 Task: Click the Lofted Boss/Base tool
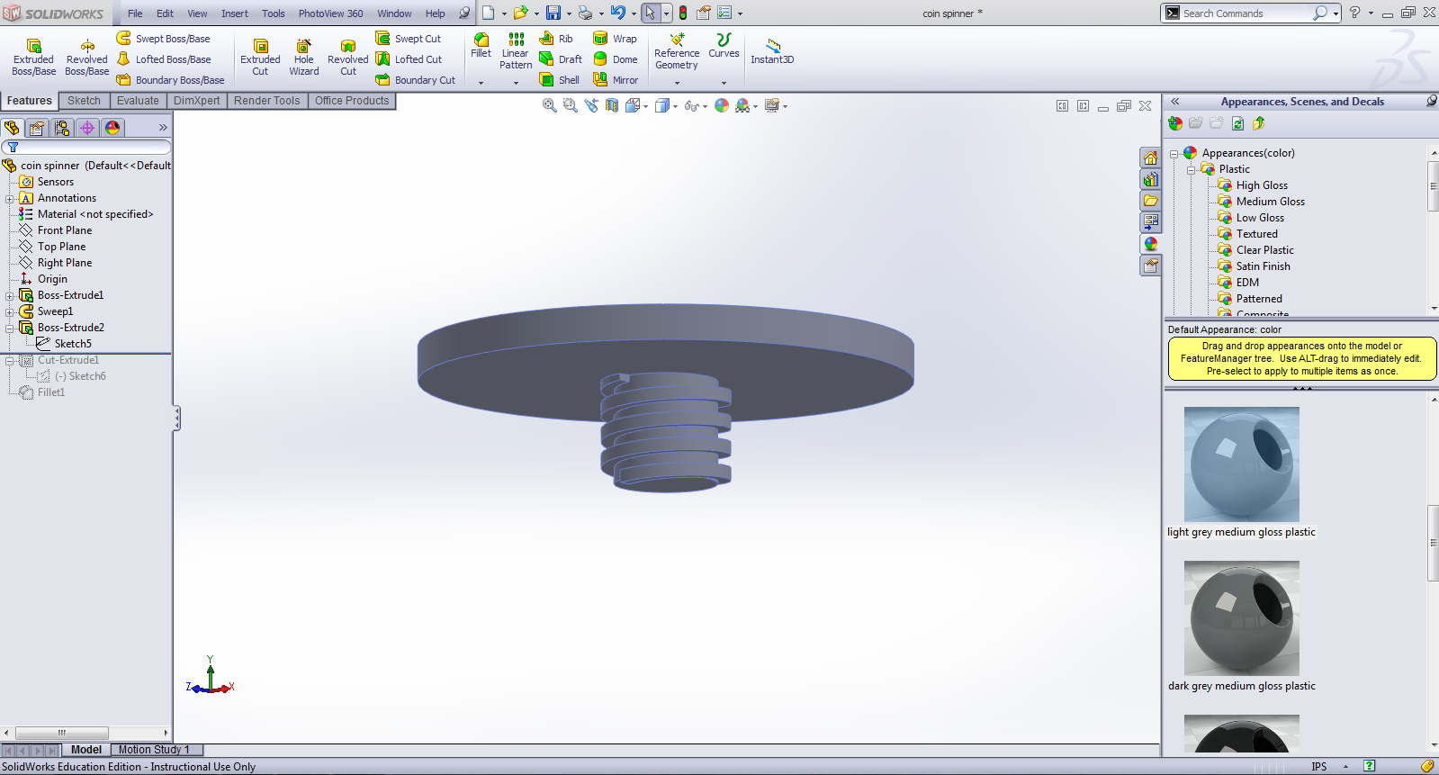[163, 59]
